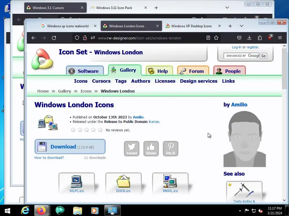Image resolution: width=289 pixels, height=216 pixels.
Task: Go to the Icons submenu link
Action: click(81, 81)
